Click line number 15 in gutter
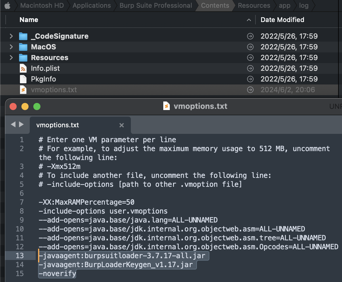 point(20,274)
